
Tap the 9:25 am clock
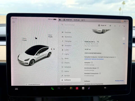(76, 20)
